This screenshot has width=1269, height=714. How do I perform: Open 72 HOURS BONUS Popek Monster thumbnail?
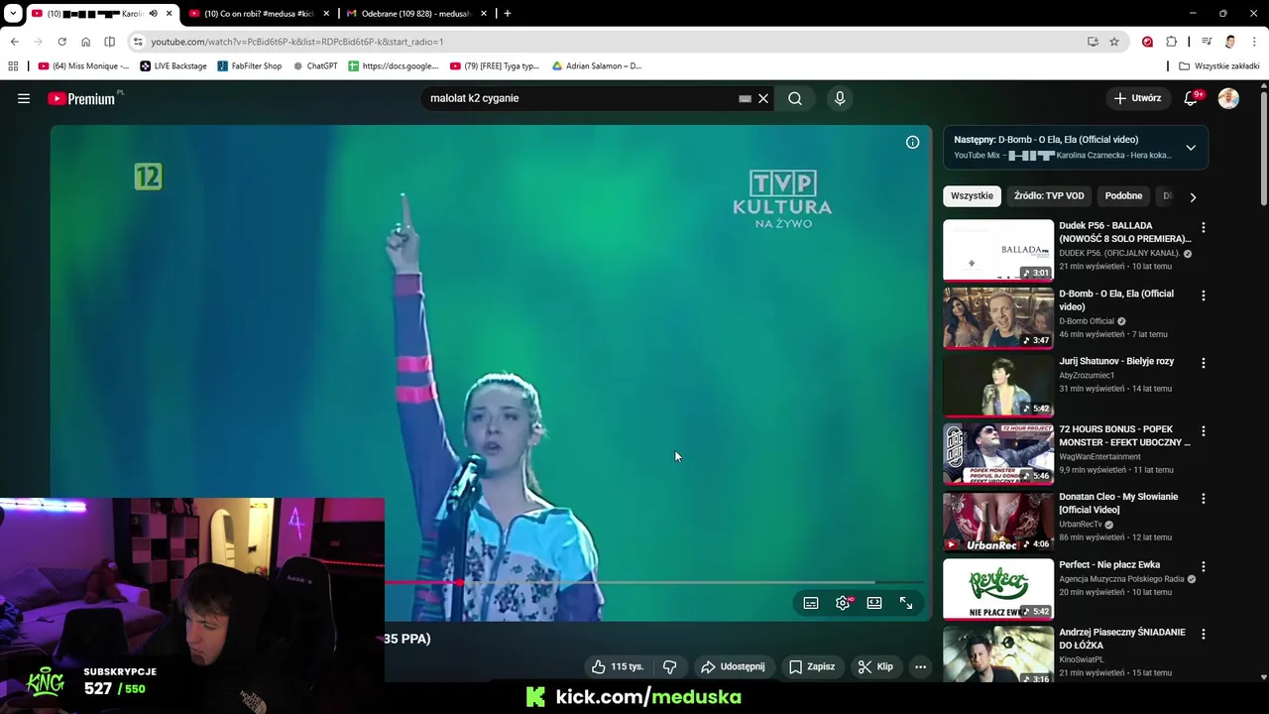tap(998, 453)
